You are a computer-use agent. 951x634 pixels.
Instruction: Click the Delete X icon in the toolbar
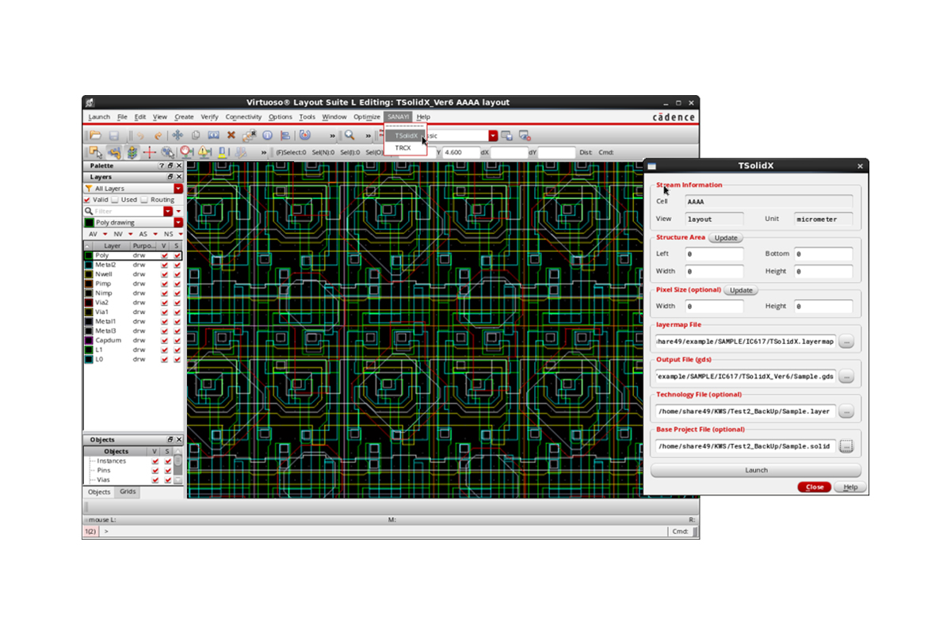[231, 136]
